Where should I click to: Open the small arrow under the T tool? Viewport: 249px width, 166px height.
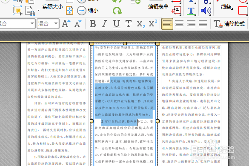pos(195,14)
